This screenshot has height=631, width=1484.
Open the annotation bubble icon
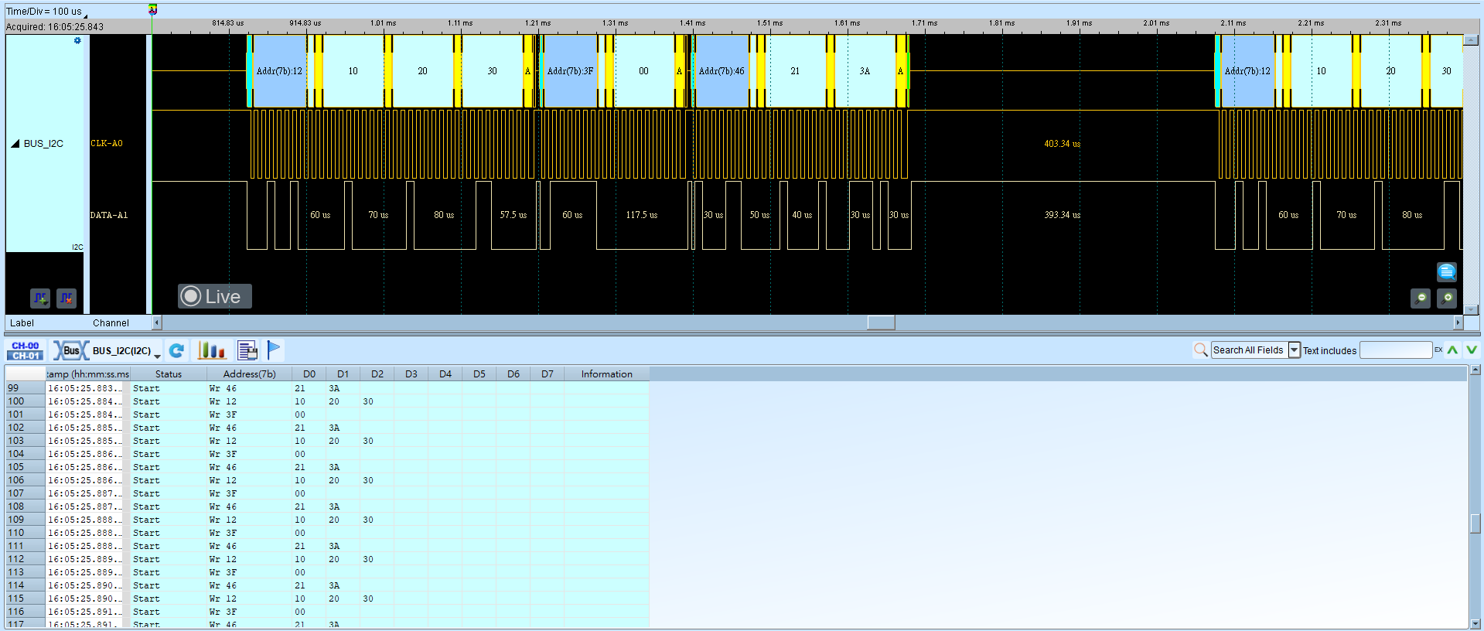tap(1446, 271)
